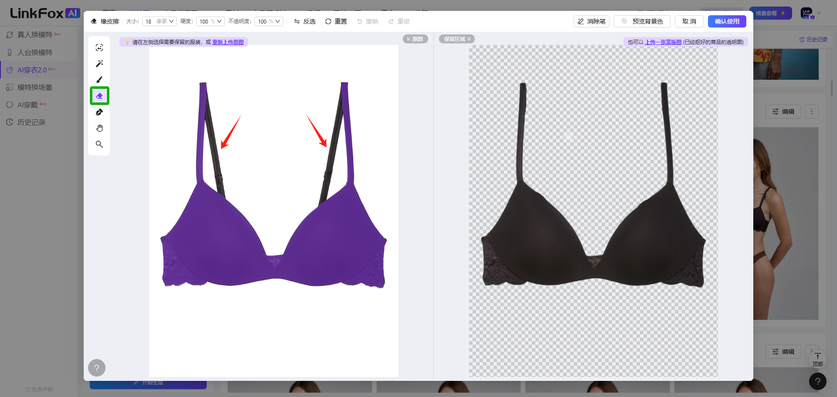
Task: Follow the 重新上传原图 link
Action: tap(228, 42)
